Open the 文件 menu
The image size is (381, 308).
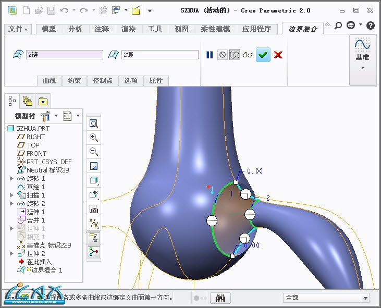coord(18,29)
